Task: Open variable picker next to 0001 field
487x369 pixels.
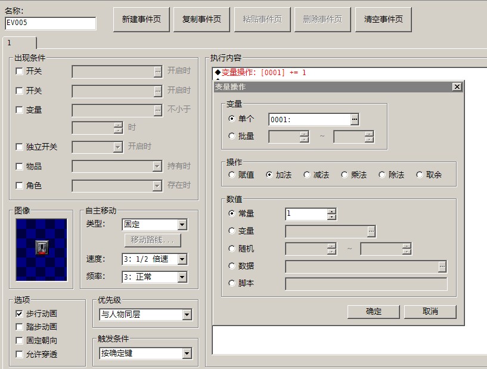Action: click(x=355, y=119)
